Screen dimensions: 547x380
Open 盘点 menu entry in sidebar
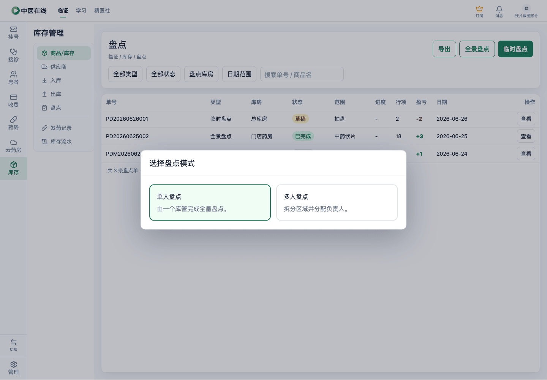coord(64,108)
